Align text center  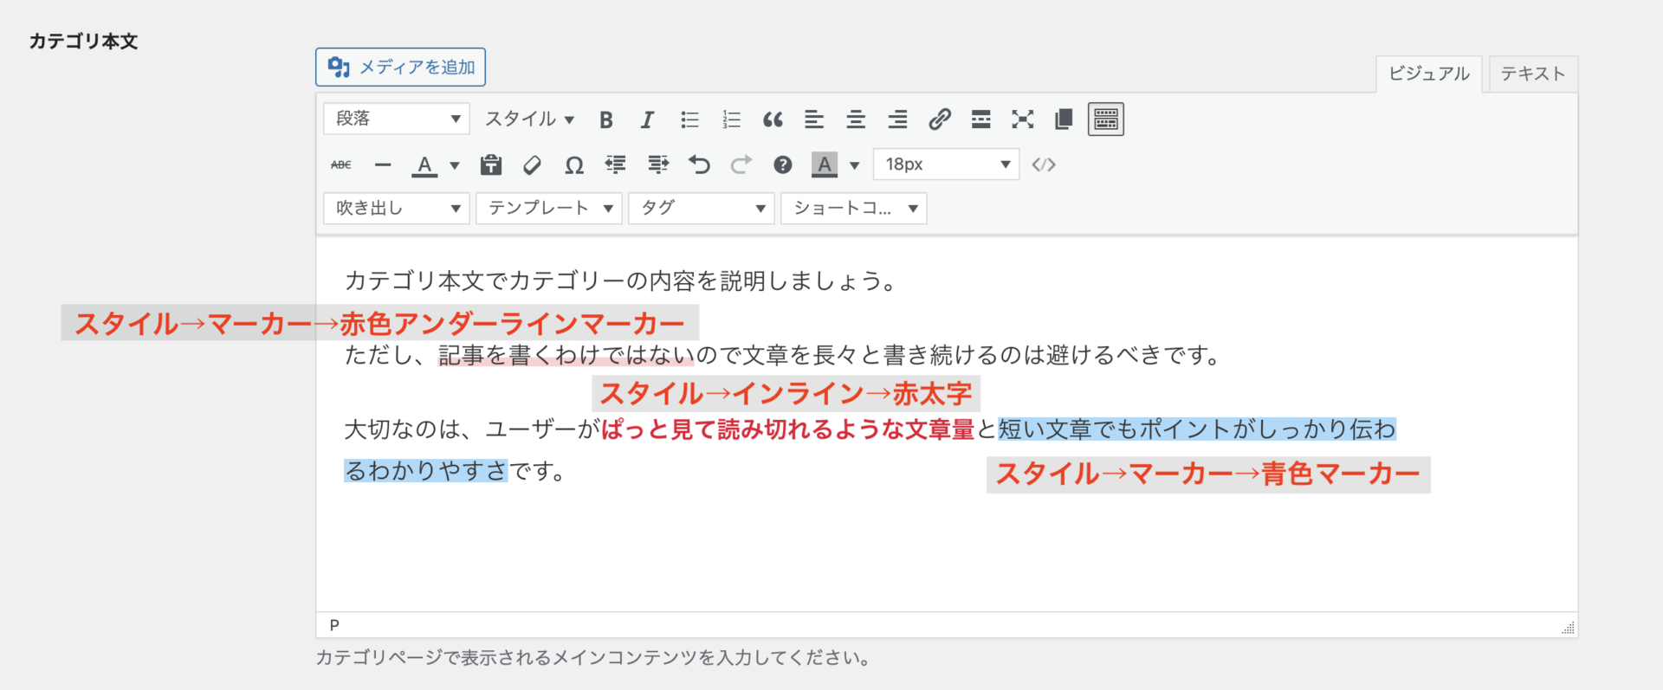(856, 119)
